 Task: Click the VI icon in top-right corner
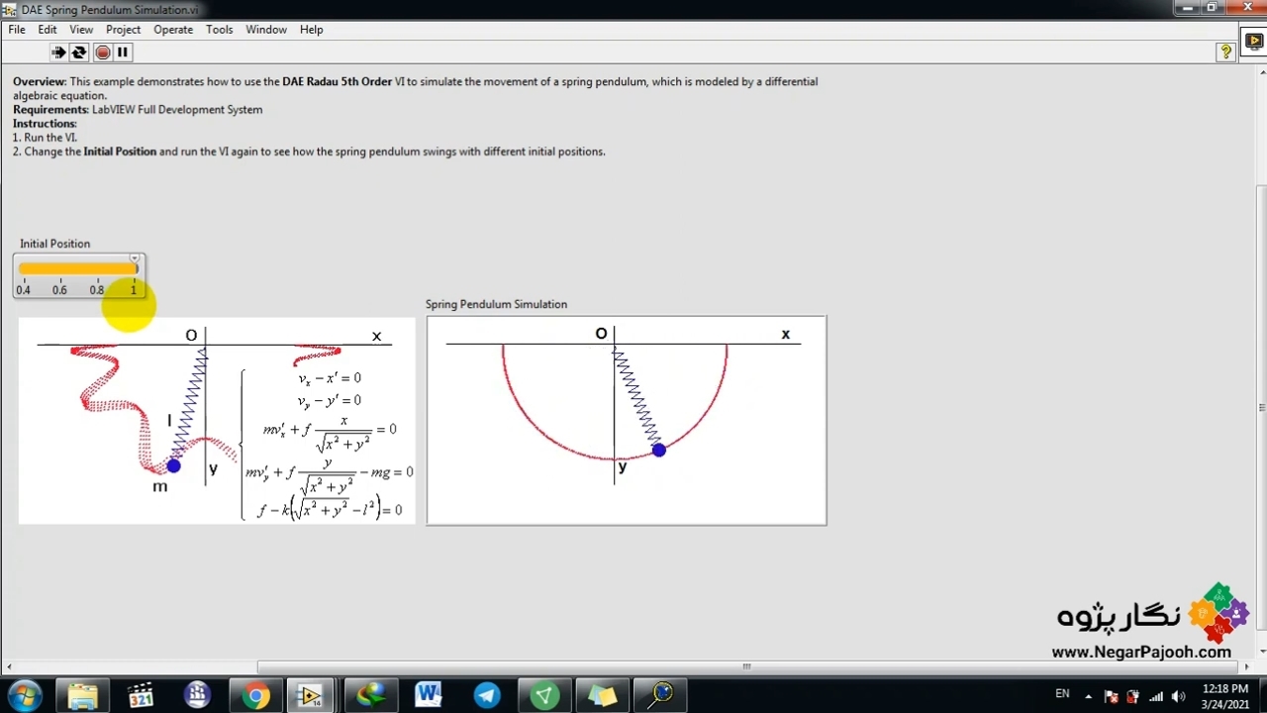pos(1253,41)
